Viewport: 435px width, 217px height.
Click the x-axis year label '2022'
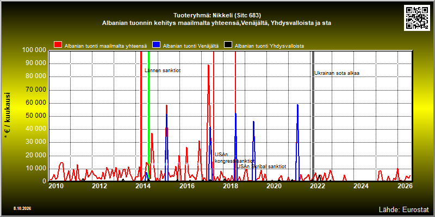318,186
